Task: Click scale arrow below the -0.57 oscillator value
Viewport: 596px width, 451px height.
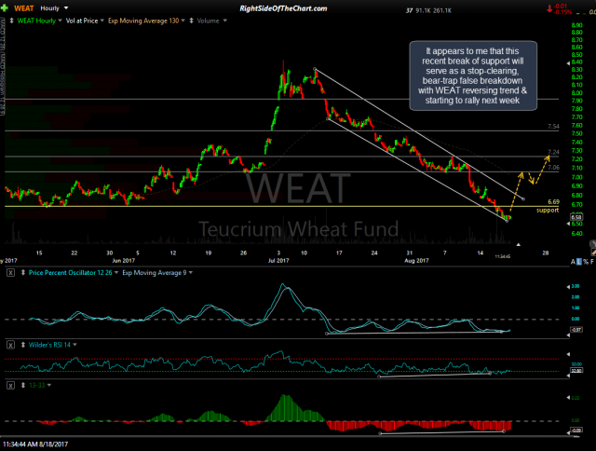Action: [568, 335]
